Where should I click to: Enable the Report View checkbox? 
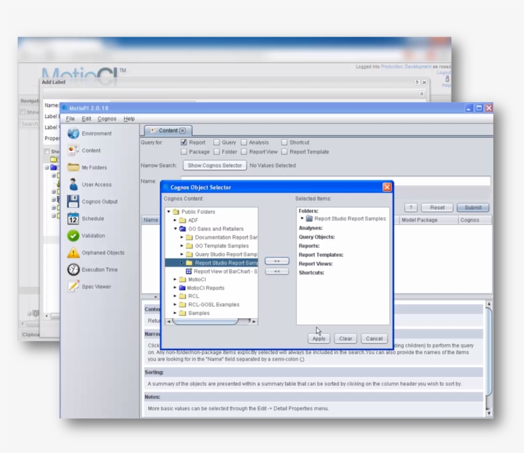click(244, 151)
